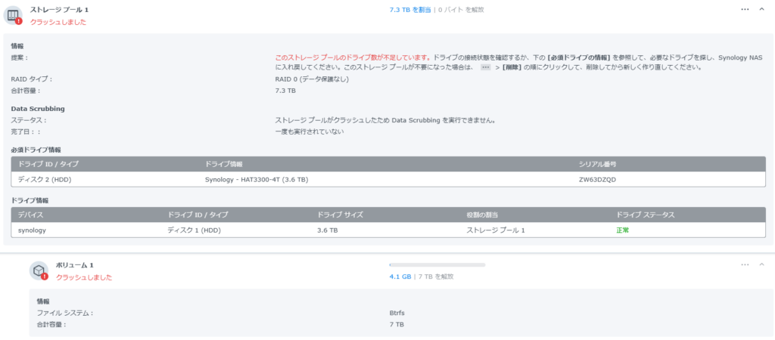The height and width of the screenshot is (340, 775).
Task: Click the inline ellipsis icon in the suggestion text
Action: coord(486,67)
